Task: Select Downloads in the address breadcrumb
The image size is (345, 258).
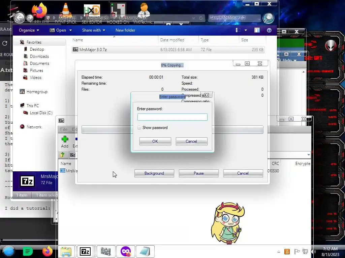Action: tap(98, 18)
